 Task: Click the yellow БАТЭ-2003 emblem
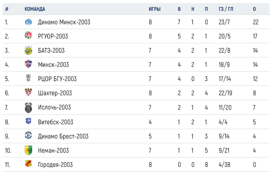tap(28, 50)
